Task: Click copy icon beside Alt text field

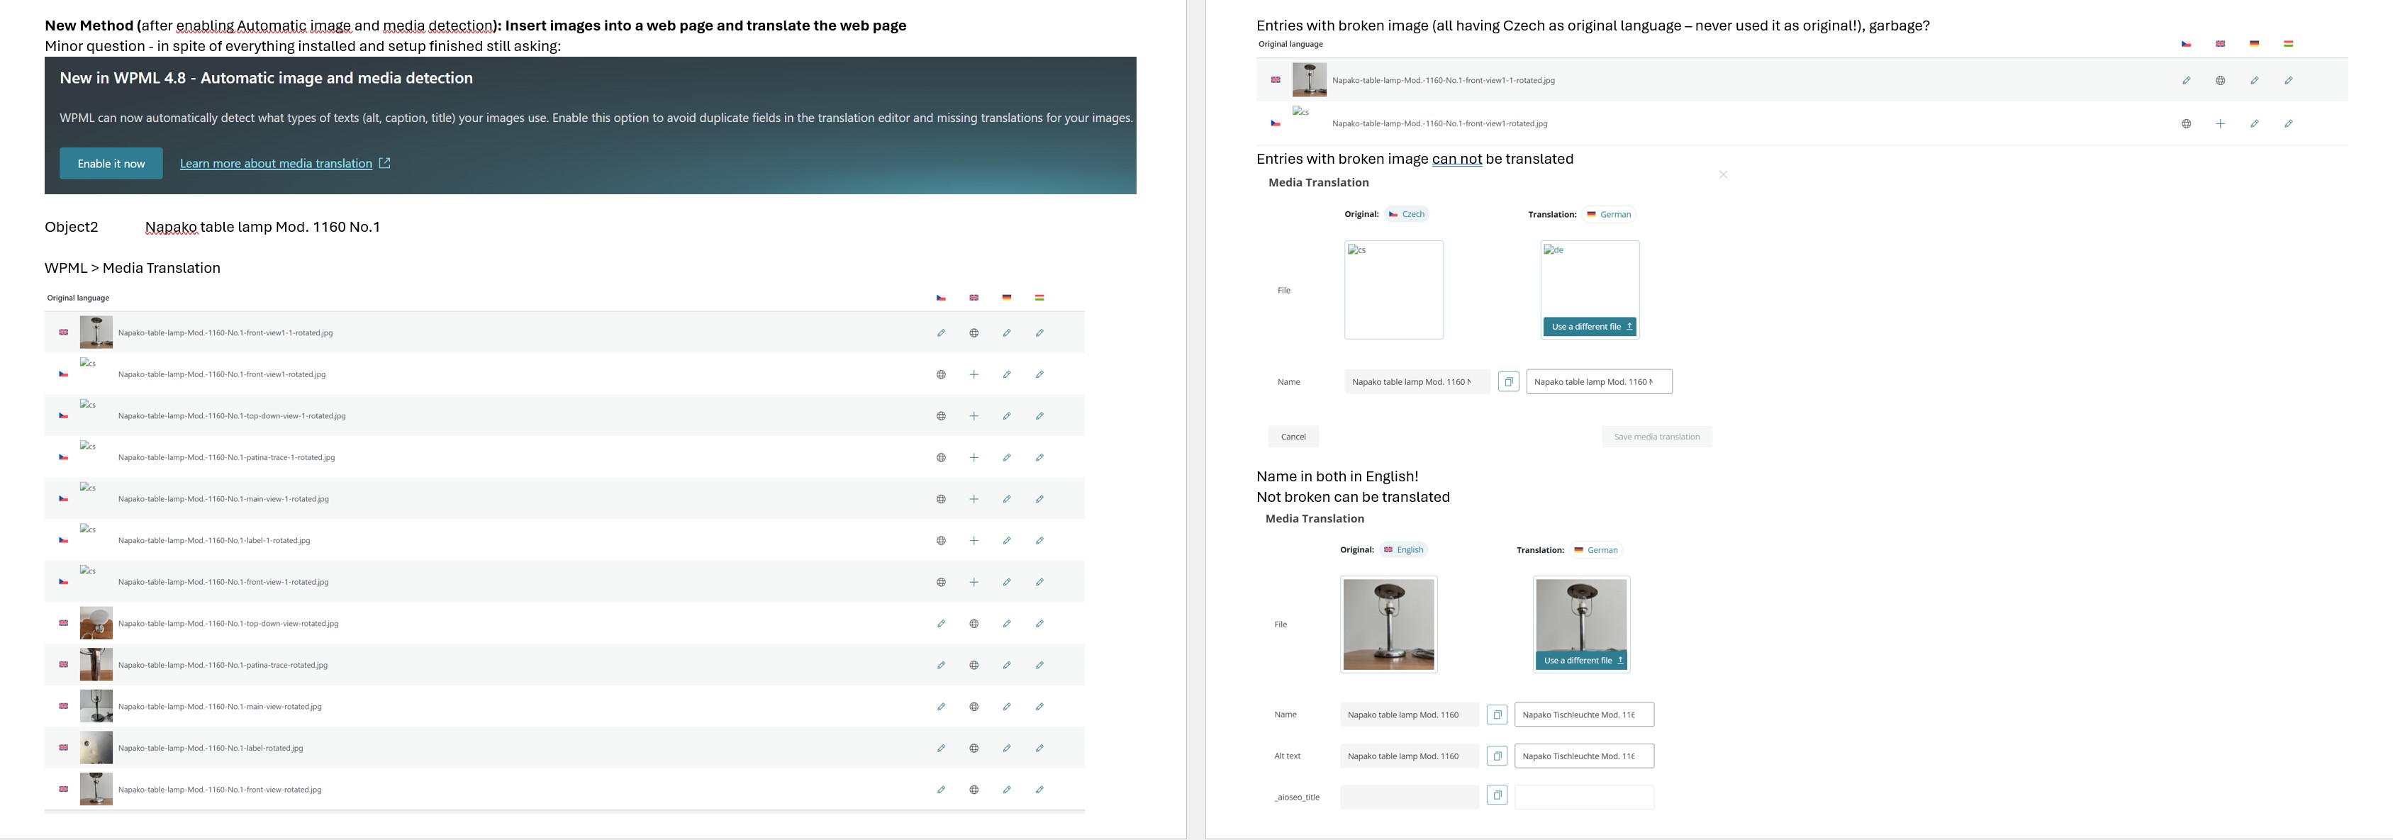Action: pyautogui.click(x=1497, y=756)
